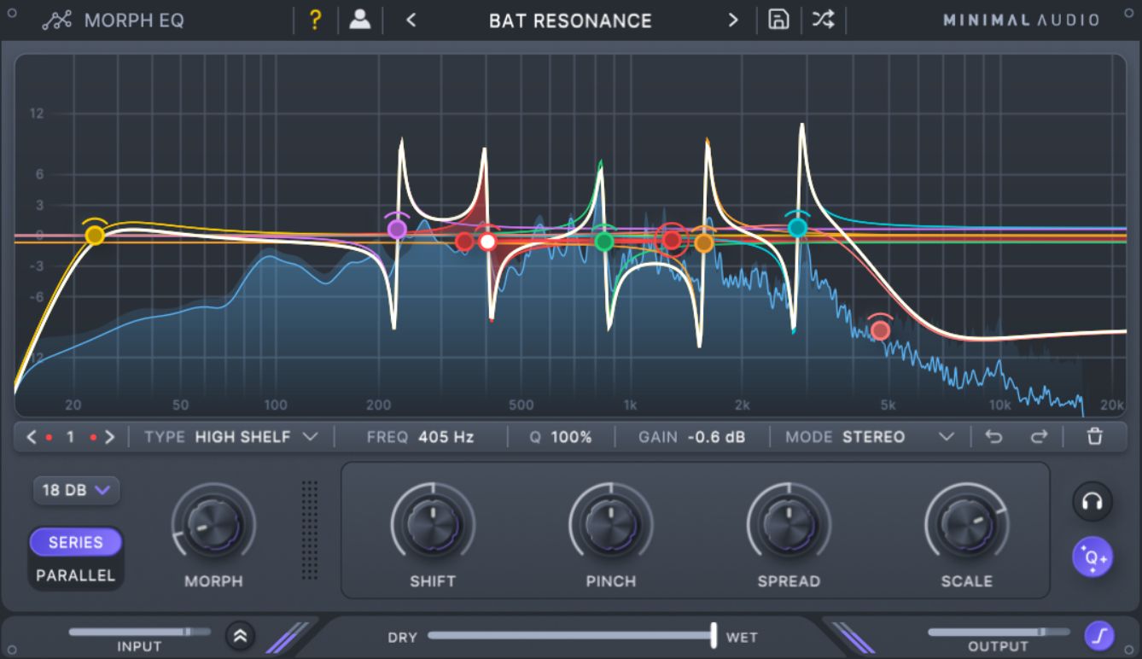Select the cyan EQ band node
Viewport: 1142px width, 659px height.
tap(797, 227)
